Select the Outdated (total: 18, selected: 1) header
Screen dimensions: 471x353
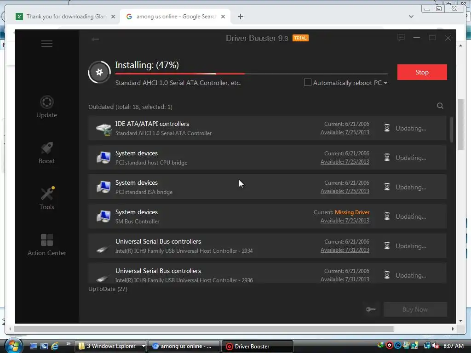point(130,107)
